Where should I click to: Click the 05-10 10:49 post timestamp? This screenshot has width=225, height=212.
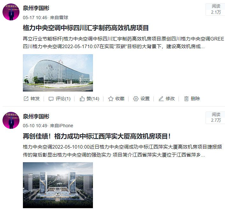click(35, 126)
